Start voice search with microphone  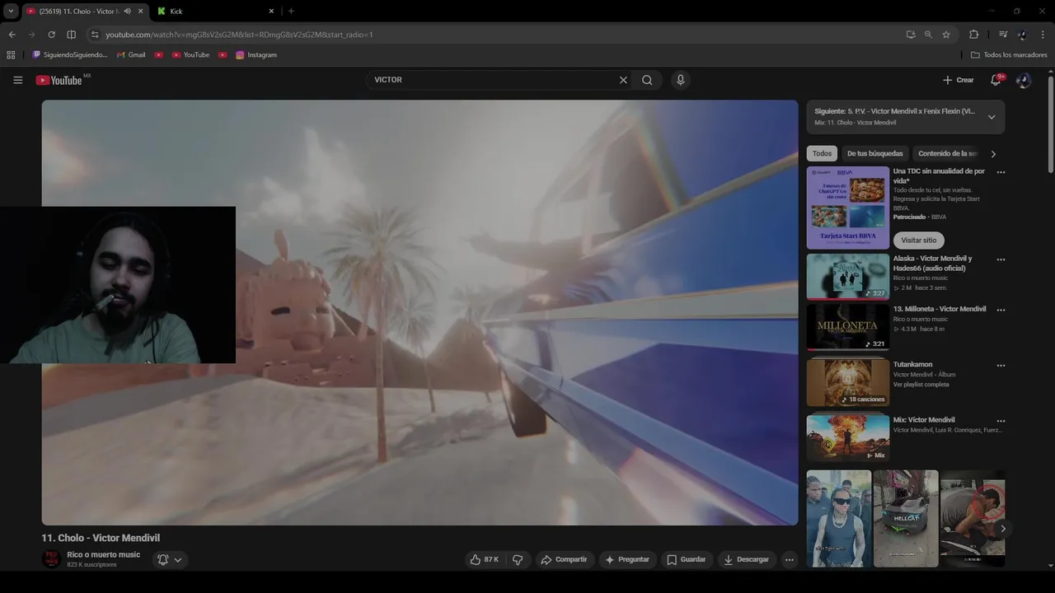pos(680,80)
